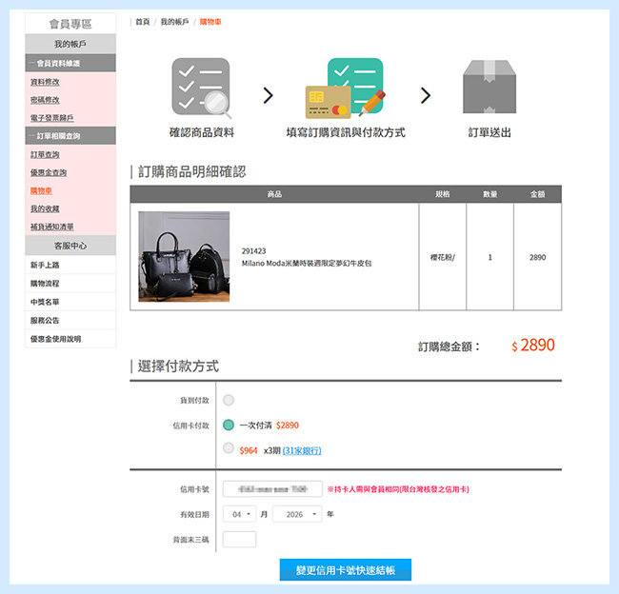Viewport: 619px width, 594px height.
Task: Click arrow between 確認商品資料 and 填寫訂購資訊
Action: [269, 95]
